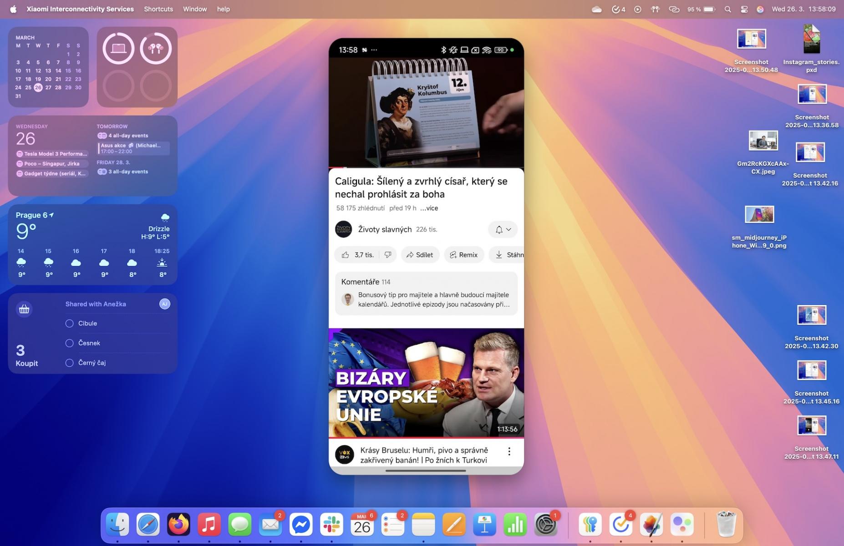Open Reminders app in the Dock

pos(392,525)
